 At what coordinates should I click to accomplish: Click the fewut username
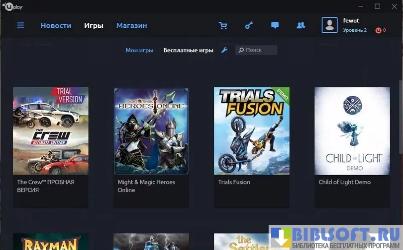click(x=351, y=21)
